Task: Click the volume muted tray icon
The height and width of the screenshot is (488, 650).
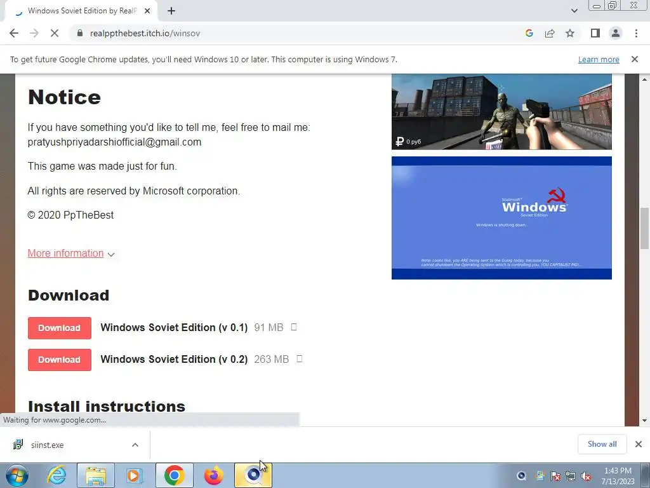Action: 586,476
